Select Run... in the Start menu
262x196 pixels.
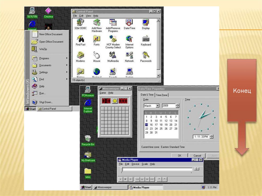click(49, 93)
